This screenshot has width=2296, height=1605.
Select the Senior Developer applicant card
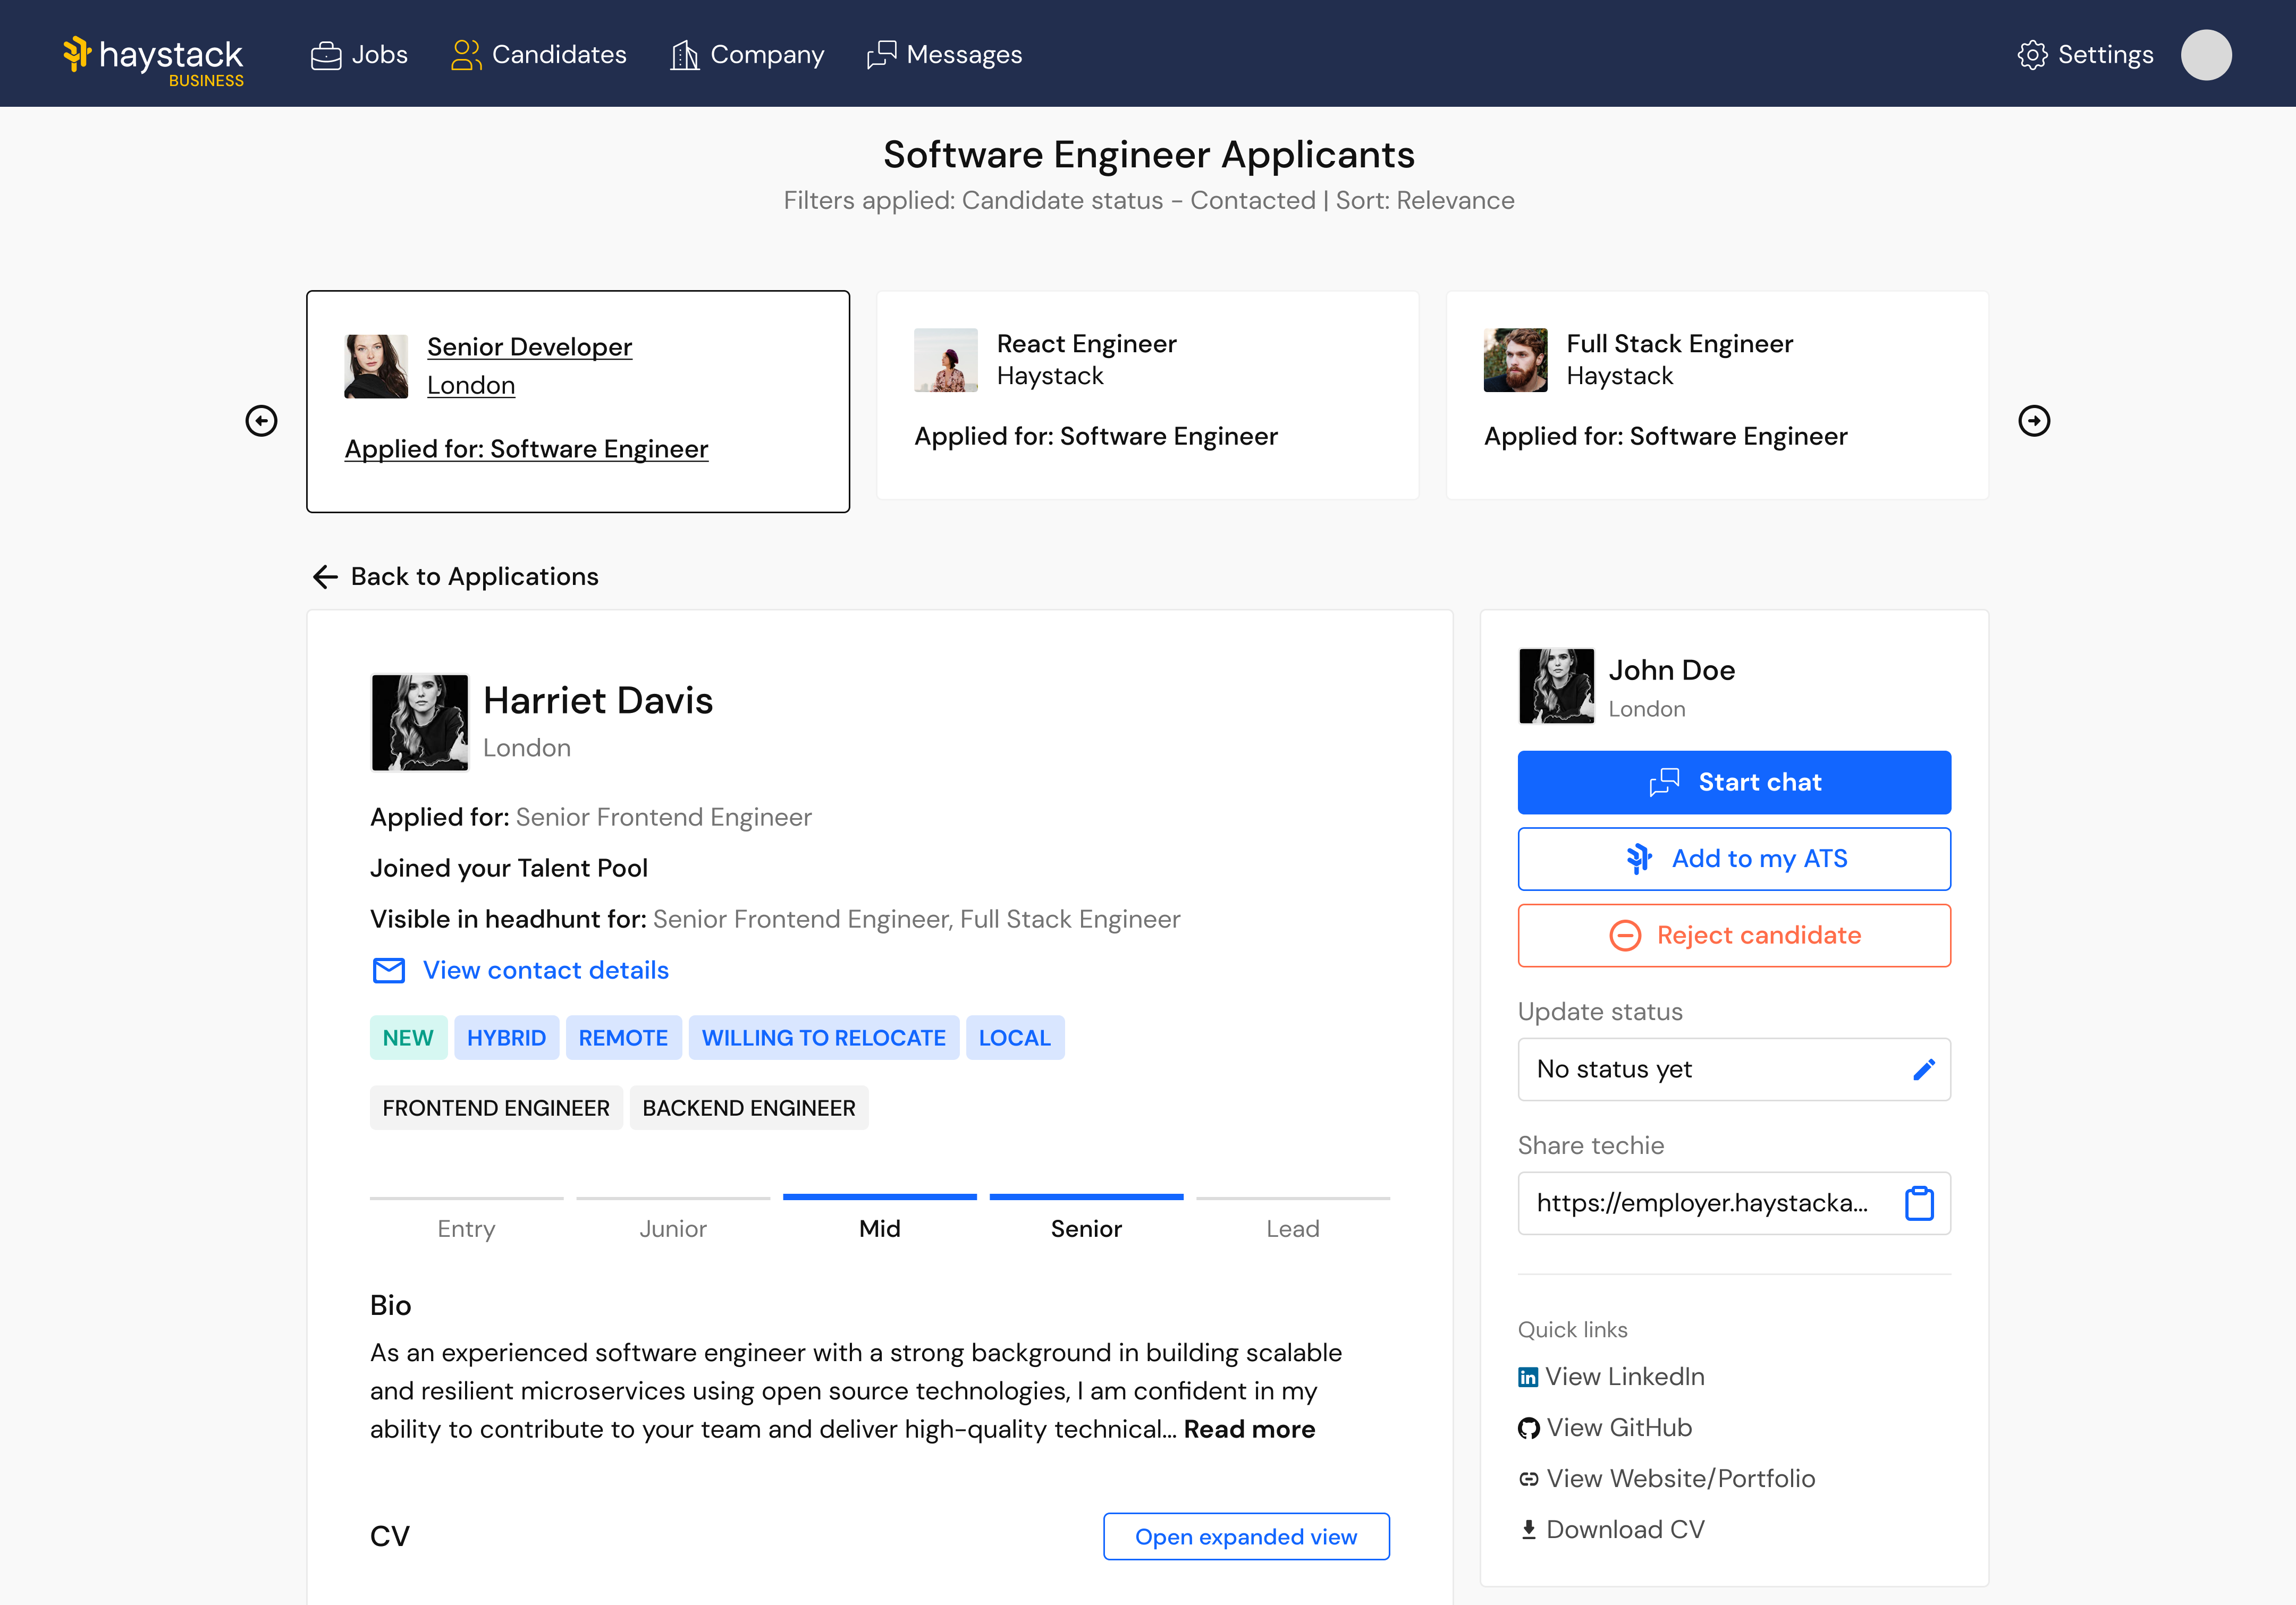click(x=578, y=402)
